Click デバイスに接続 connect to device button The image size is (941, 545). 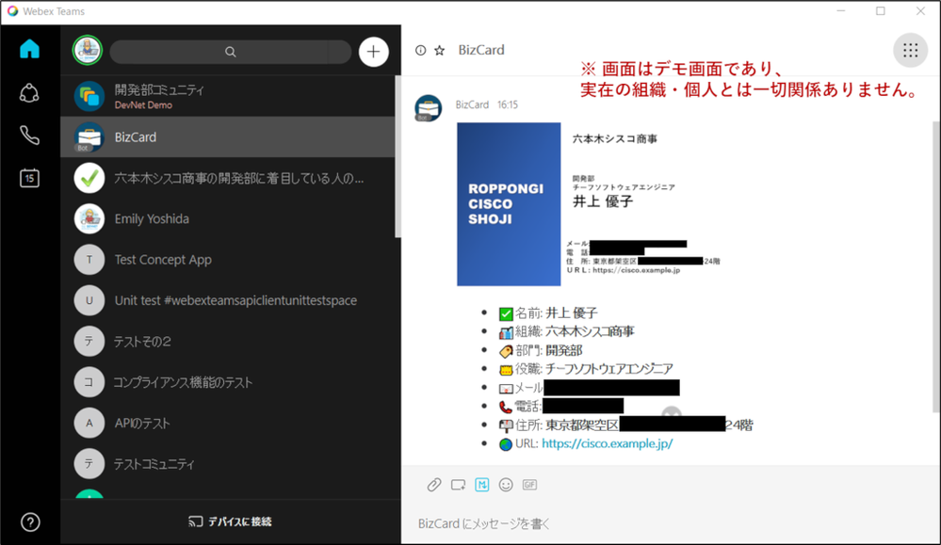[231, 521]
